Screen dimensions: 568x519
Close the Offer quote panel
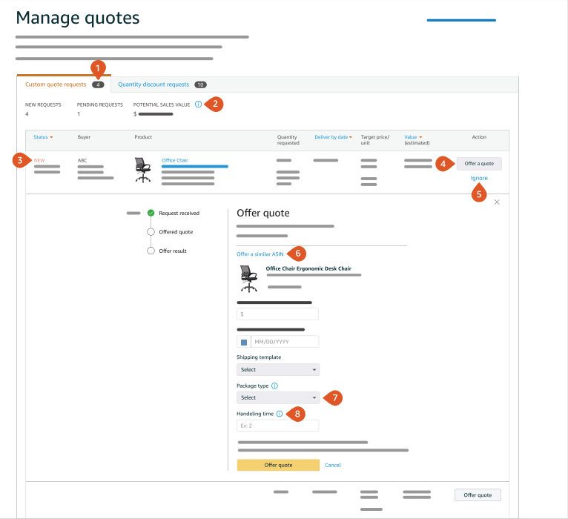point(497,202)
